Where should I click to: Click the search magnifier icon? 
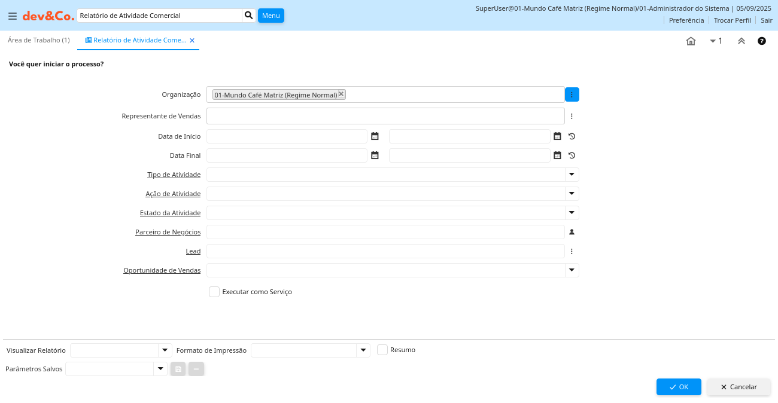click(x=249, y=16)
